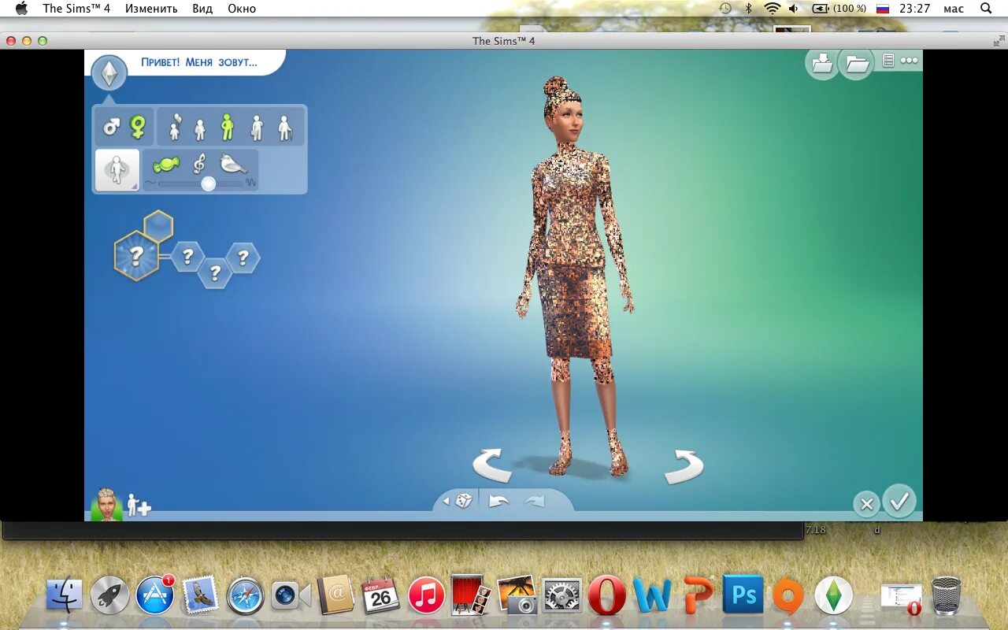The width and height of the screenshot is (1008, 630).
Task: Adjust the voice pitch slider handle
Action: (208, 183)
